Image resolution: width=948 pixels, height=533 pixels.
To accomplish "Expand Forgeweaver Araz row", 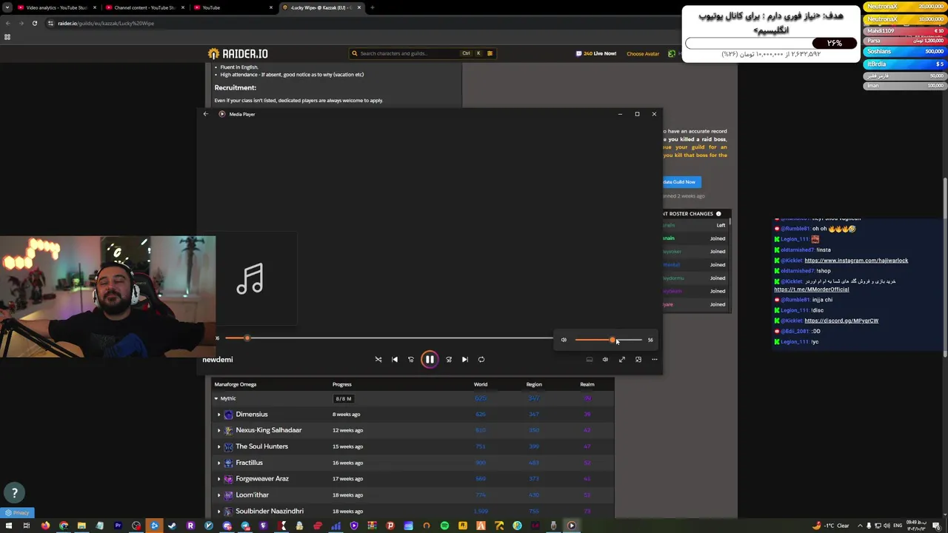I will pos(219,479).
